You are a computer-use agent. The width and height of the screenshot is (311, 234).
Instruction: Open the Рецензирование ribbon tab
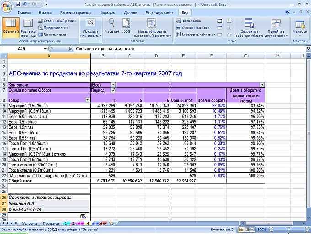(x=159, y=13)
